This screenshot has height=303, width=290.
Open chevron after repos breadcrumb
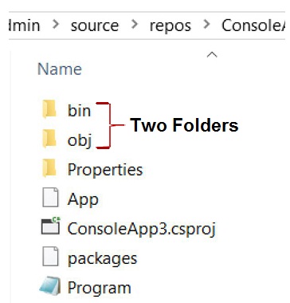206,25
